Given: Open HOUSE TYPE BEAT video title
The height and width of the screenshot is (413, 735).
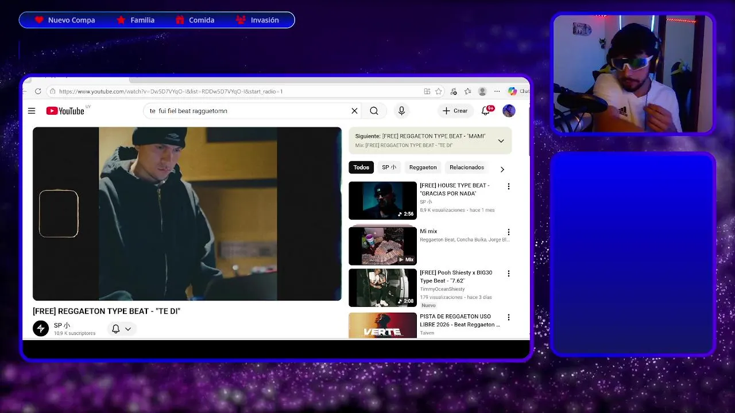Looking at the screenshot, I should 455,189.
